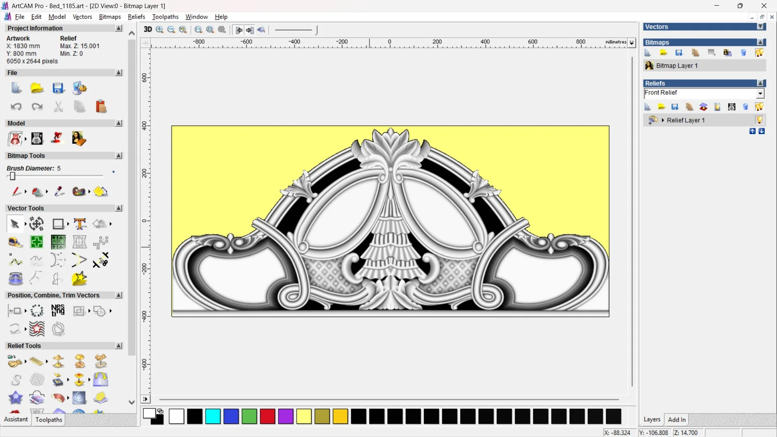The height and width of the screenshot is (437, 777).
Task: Select the vector selection arrow tool
Action: [x=15, y=224]
